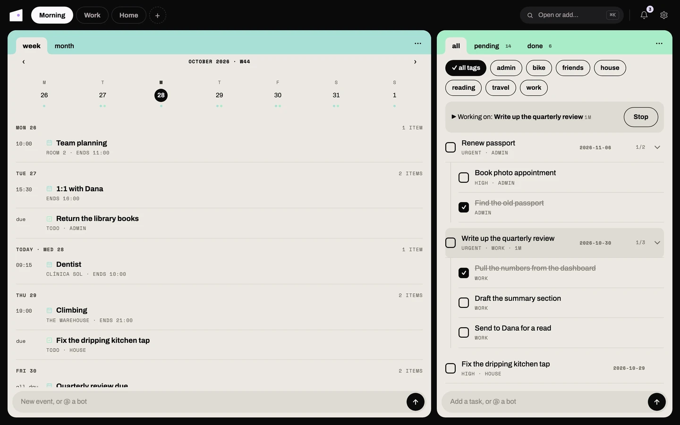Screen dimensions: 680x425
Task: Click the Return the library books todo icon
Action: pos(49,219)
